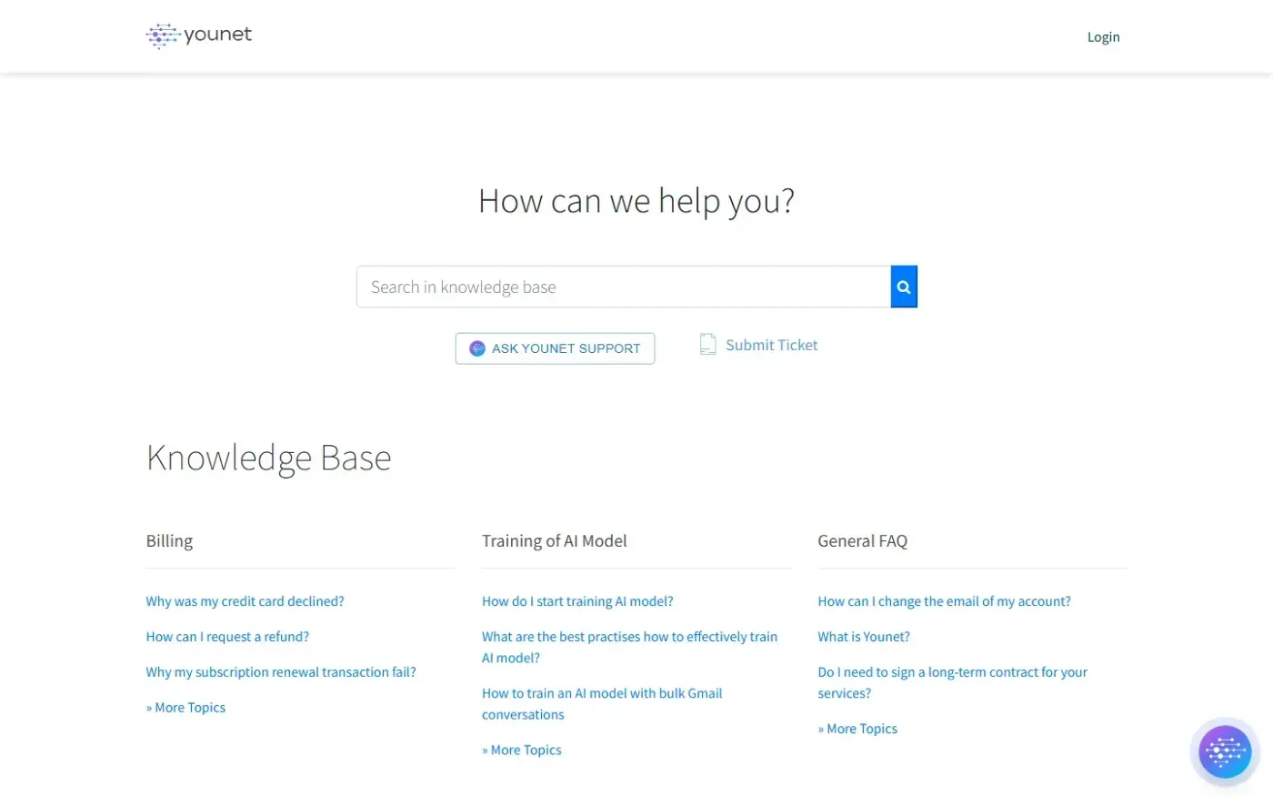This screenshot has width=1273, height=796.
Task: Open the Billing category heading
Action: [169, 540]
